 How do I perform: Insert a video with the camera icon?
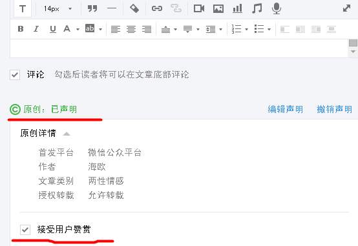[199, 8]
